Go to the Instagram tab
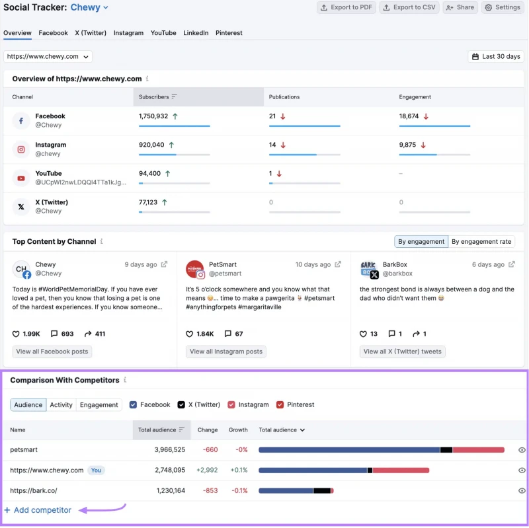Image resolution: width=529 pixels, height=528 pixels. click(x=128, y=32)
